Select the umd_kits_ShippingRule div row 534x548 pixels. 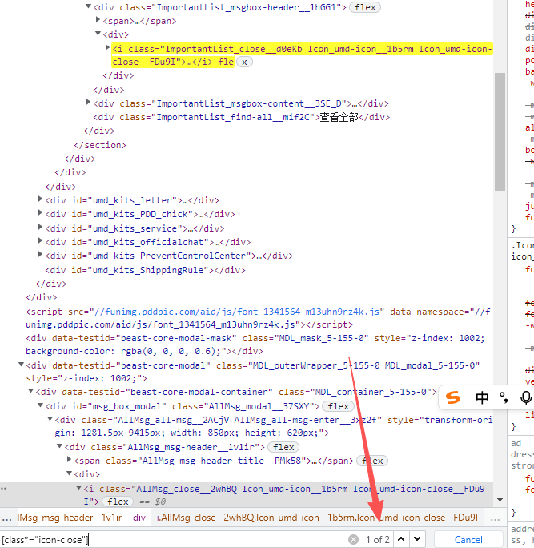(x=145, y=270)
